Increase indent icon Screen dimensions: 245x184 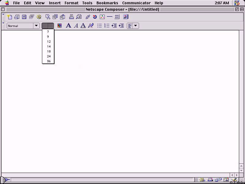(x=121, y=26)
